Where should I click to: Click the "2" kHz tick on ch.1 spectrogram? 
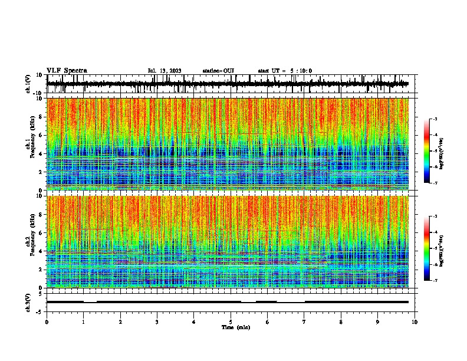click(41, 172)
